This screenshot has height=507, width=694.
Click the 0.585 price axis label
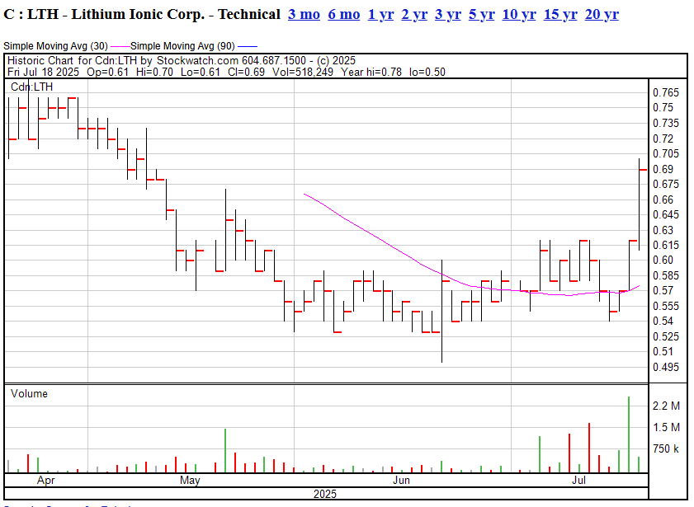pyautogui.click(x=666, y=275)
